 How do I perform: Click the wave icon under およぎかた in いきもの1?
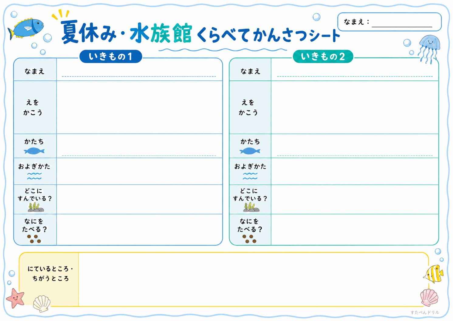34,176
